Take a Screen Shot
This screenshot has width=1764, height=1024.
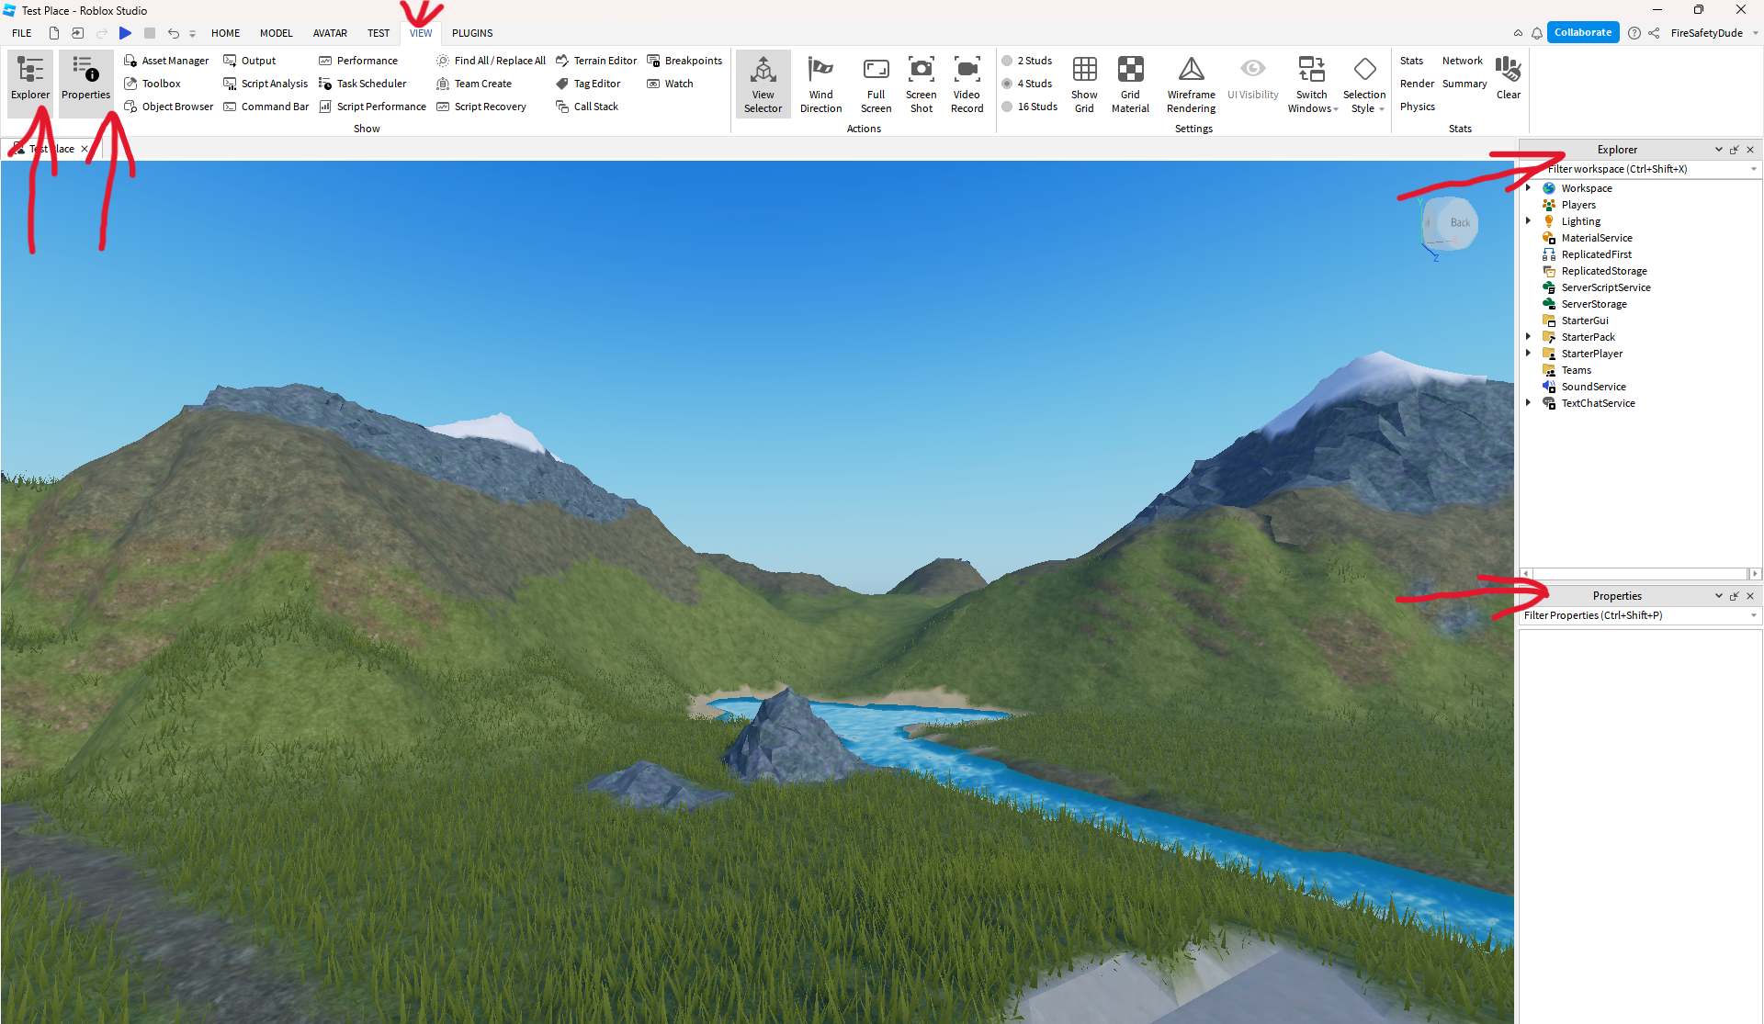(x=921, y=83)
